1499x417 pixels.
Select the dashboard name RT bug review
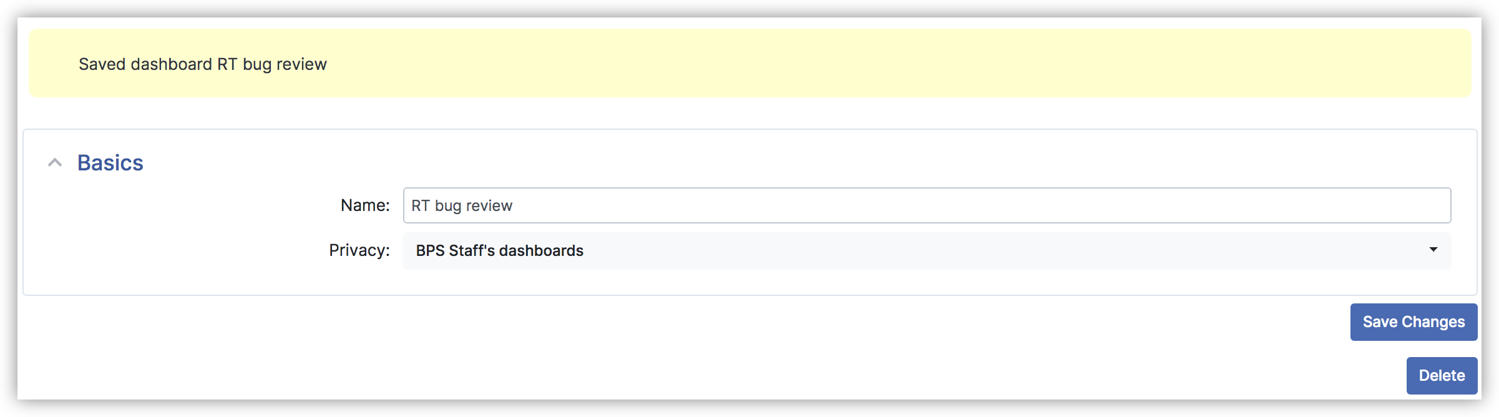pos(462,205)
